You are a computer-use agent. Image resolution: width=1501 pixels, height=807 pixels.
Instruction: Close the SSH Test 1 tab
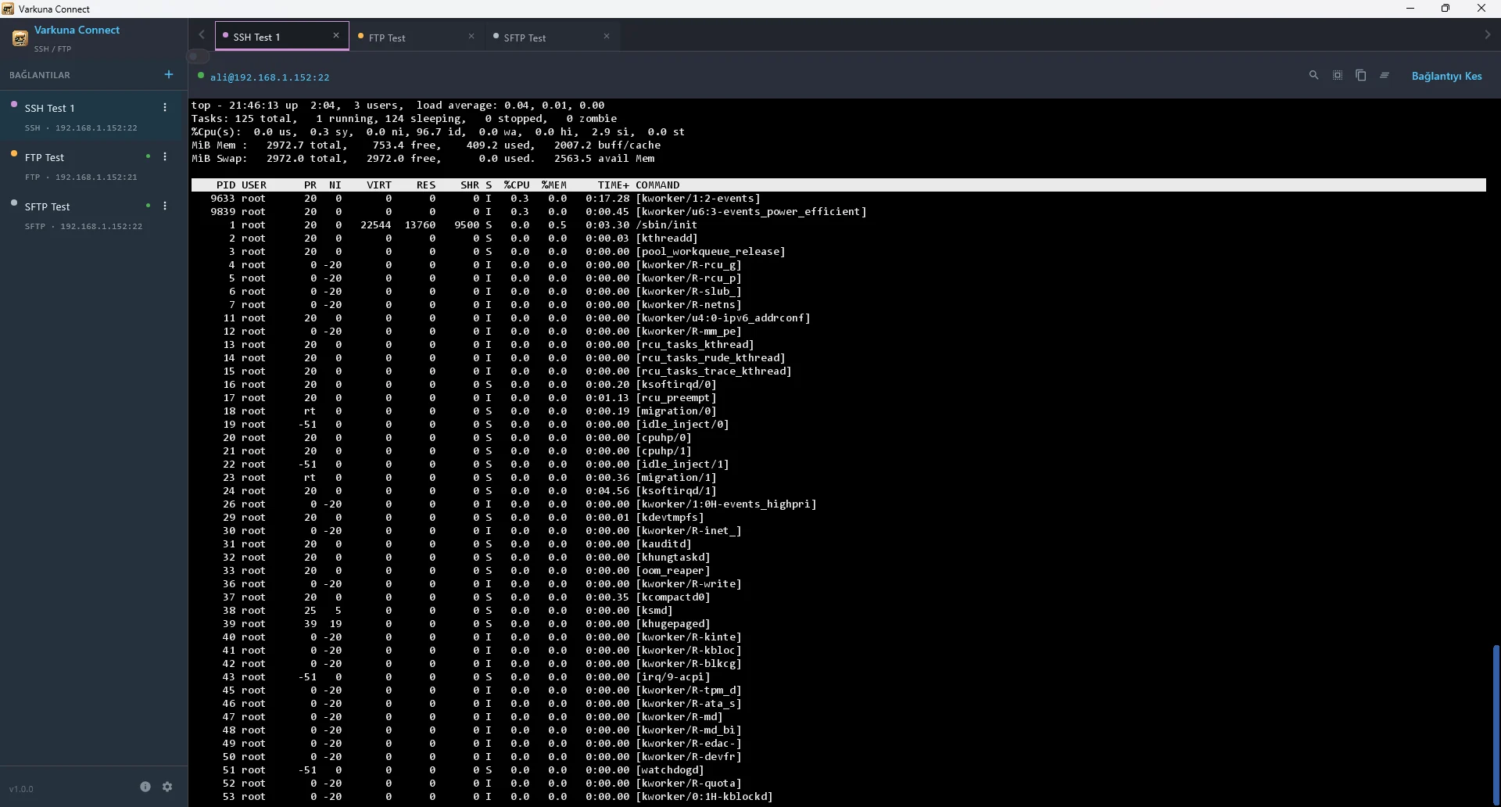(336, 35)
